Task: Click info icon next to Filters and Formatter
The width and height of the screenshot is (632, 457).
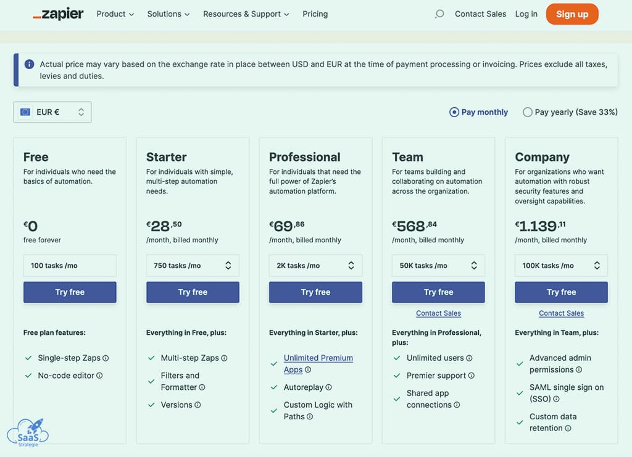Action: (202, 387)
